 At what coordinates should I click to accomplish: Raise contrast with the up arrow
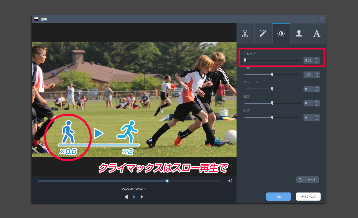tap(317, 87)
